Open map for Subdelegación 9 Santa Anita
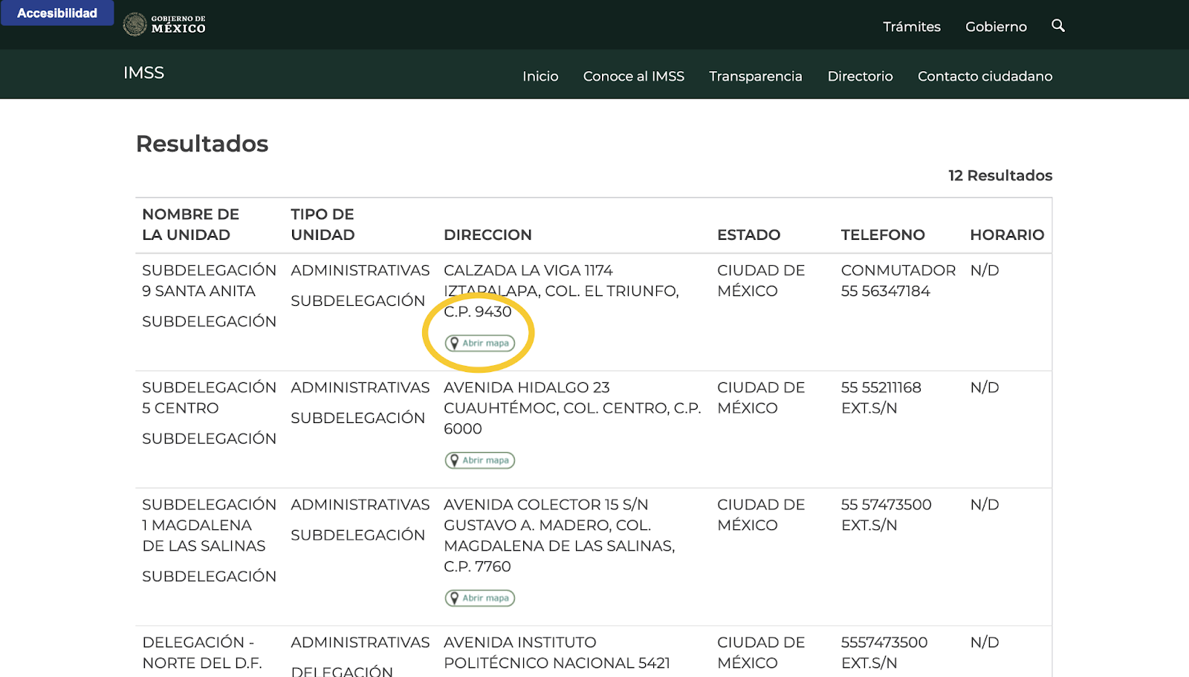 (x=480, y=344)
